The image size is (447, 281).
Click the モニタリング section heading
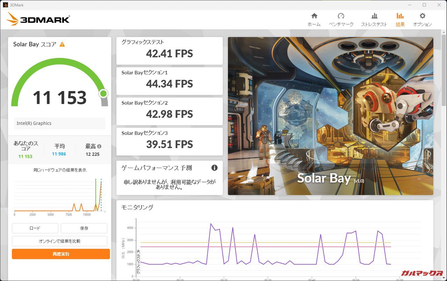point(137,207)
